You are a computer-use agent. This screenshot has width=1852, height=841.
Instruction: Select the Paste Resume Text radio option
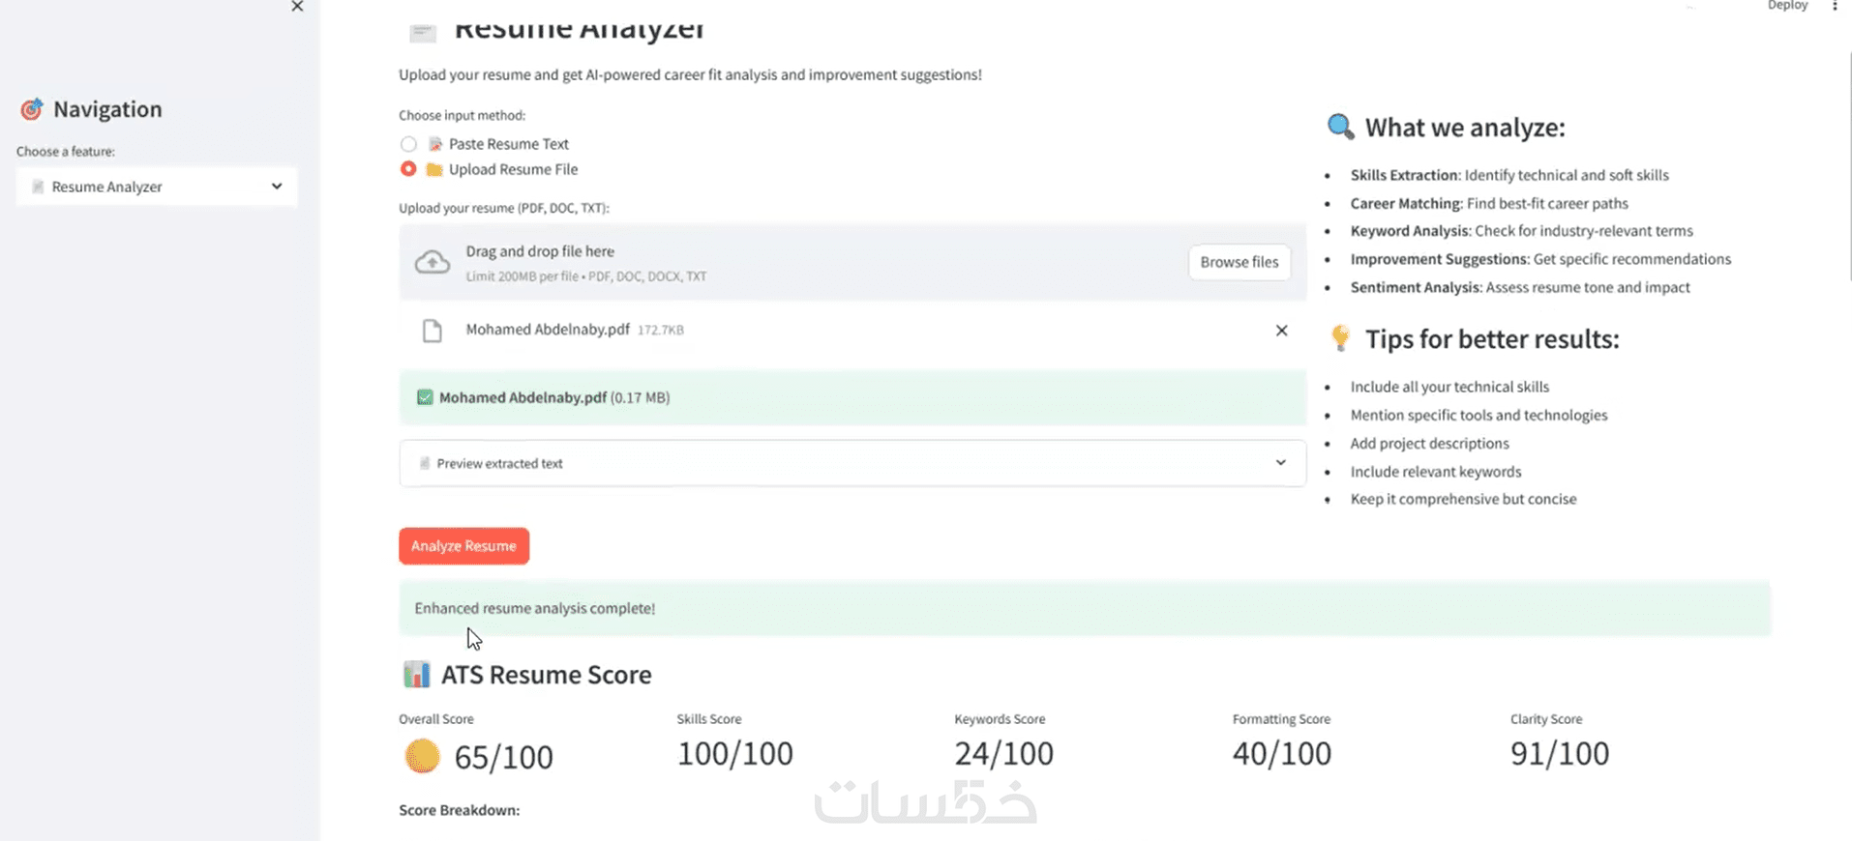(408, 144)
